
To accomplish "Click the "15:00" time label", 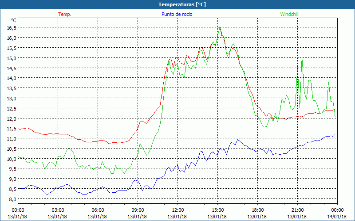I will coord(217,210).
